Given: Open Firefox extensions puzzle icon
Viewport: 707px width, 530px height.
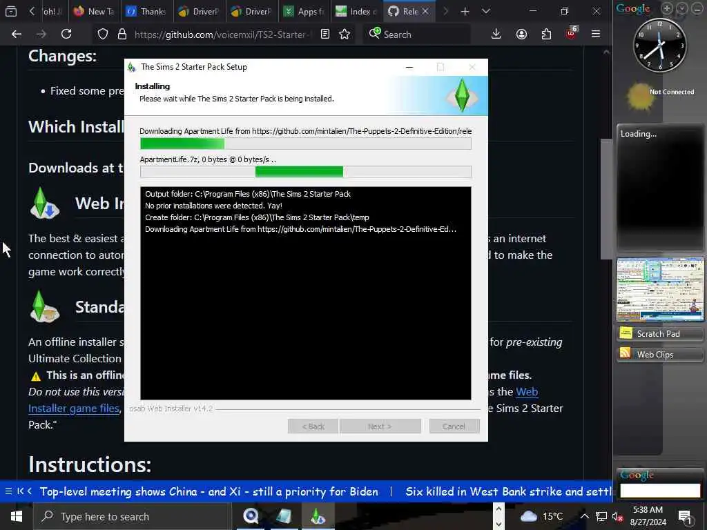Looking at the screenshot, I should (546, 35).
